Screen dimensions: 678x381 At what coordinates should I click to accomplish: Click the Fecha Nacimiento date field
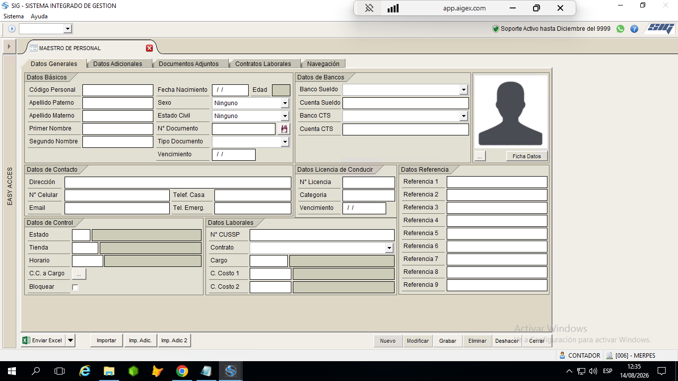click(x=230, y=90)
